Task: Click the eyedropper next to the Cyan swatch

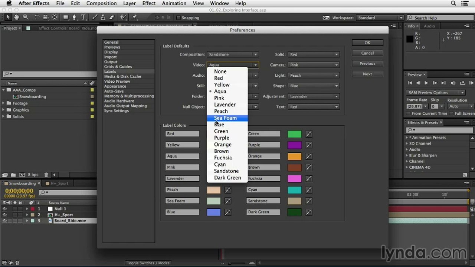Action: click(x=309, y=189)
